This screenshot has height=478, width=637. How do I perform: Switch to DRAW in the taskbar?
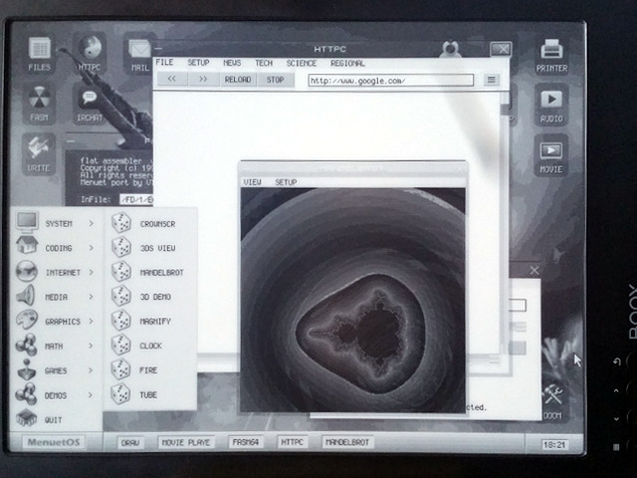click(x=130, y=442)
